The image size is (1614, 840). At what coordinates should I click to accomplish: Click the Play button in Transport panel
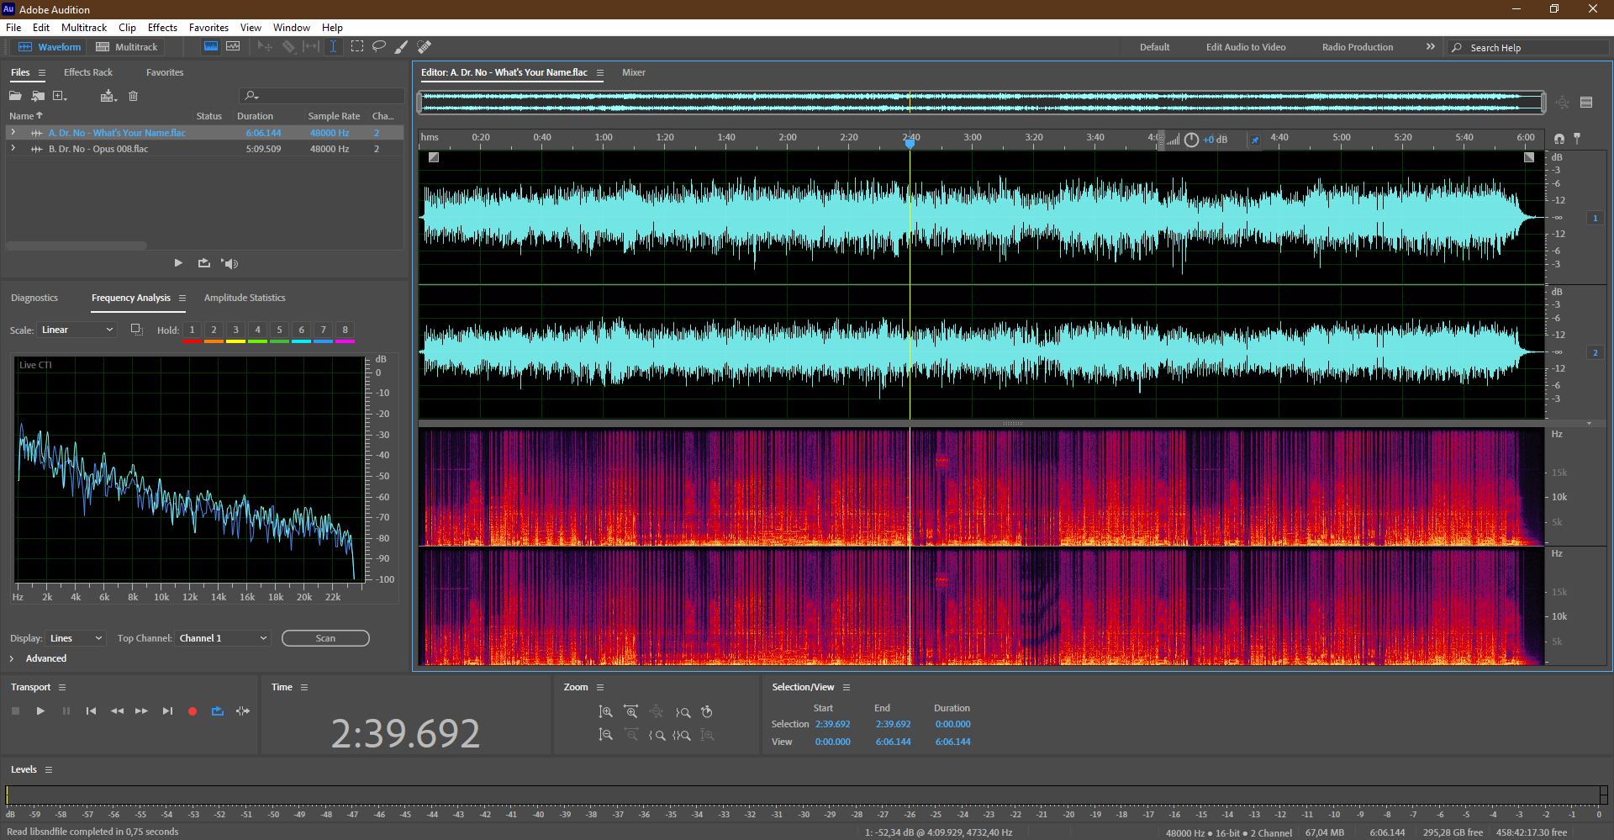click(x=40, y=711)
